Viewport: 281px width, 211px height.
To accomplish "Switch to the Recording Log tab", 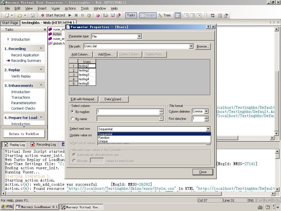I will 44,145.
